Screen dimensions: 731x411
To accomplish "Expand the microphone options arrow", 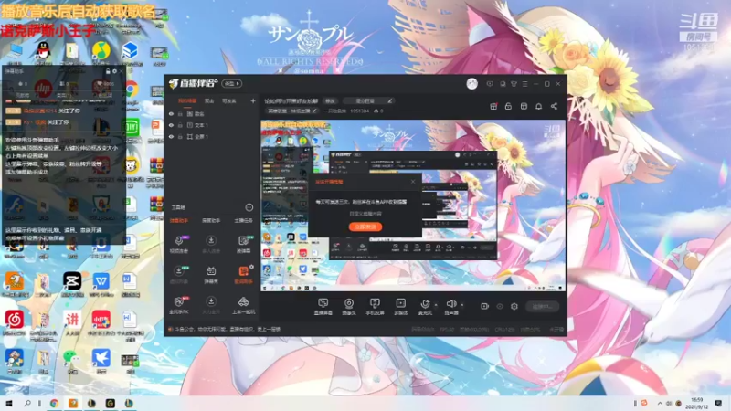I will pyautogui.click(x=436, y=305).
